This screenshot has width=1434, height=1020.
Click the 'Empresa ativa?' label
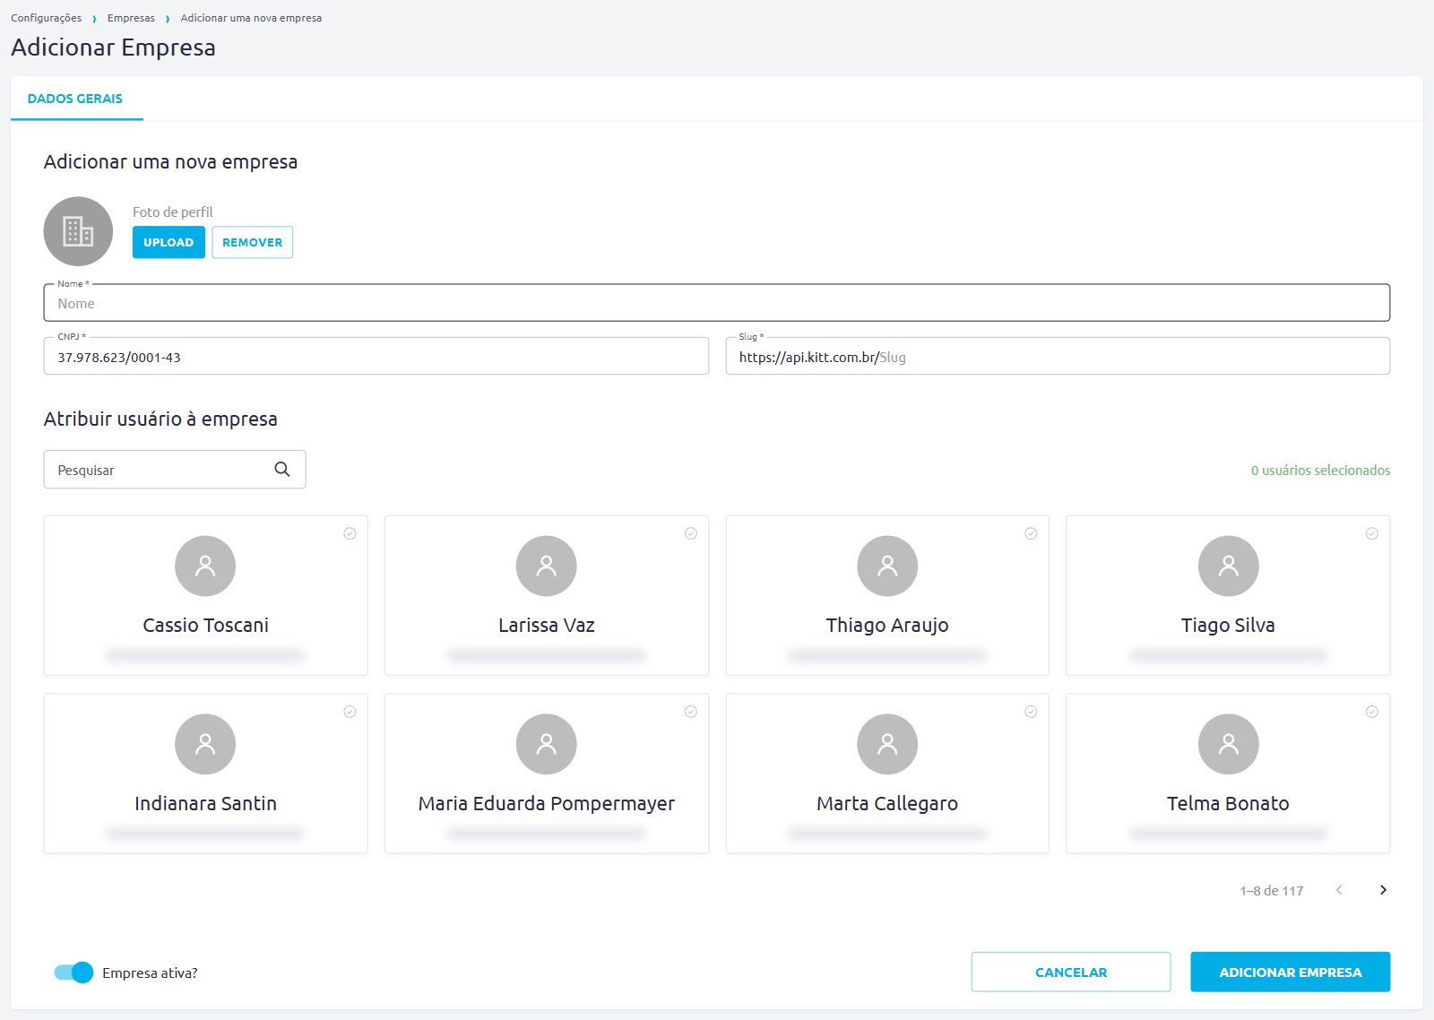tap(150, 972)
